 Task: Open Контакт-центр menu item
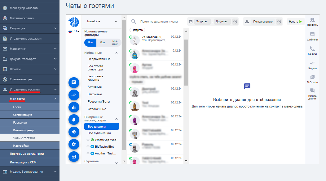point(30,130)
